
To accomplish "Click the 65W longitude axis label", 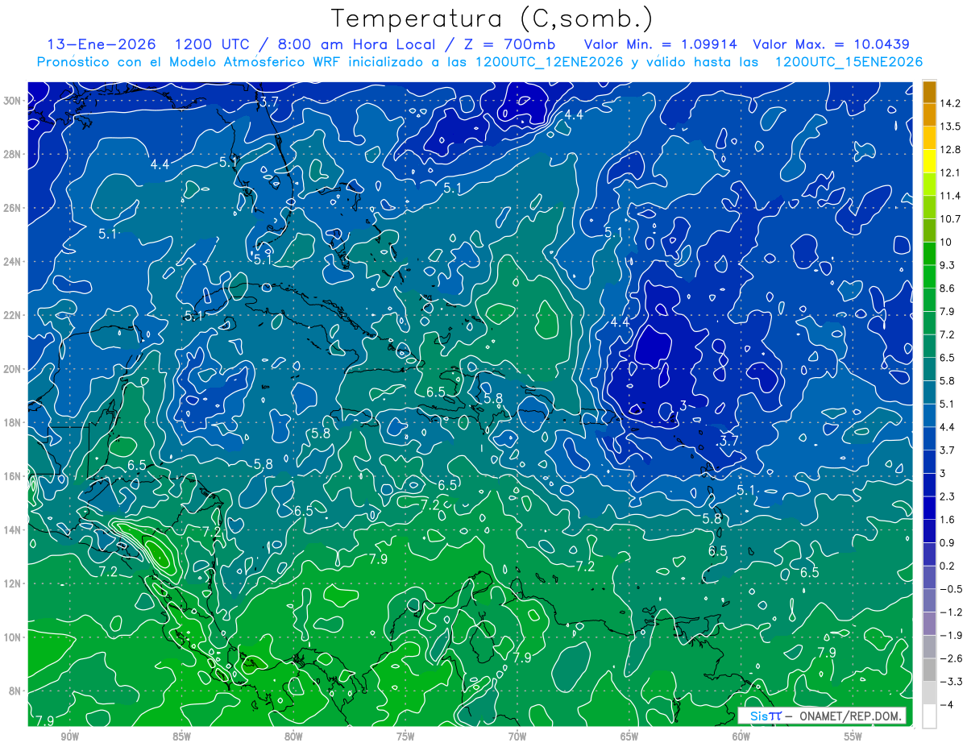I will (629, 737).
